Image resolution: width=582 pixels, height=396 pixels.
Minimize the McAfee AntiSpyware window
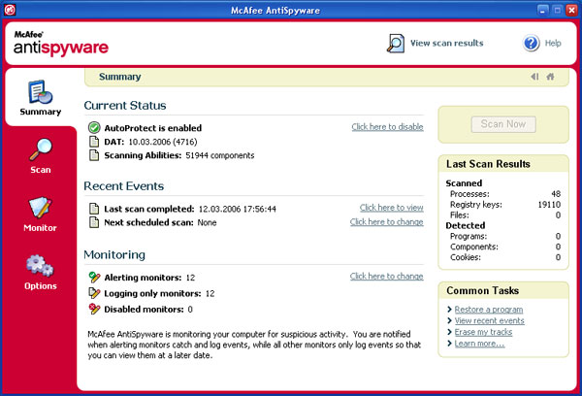542,10
